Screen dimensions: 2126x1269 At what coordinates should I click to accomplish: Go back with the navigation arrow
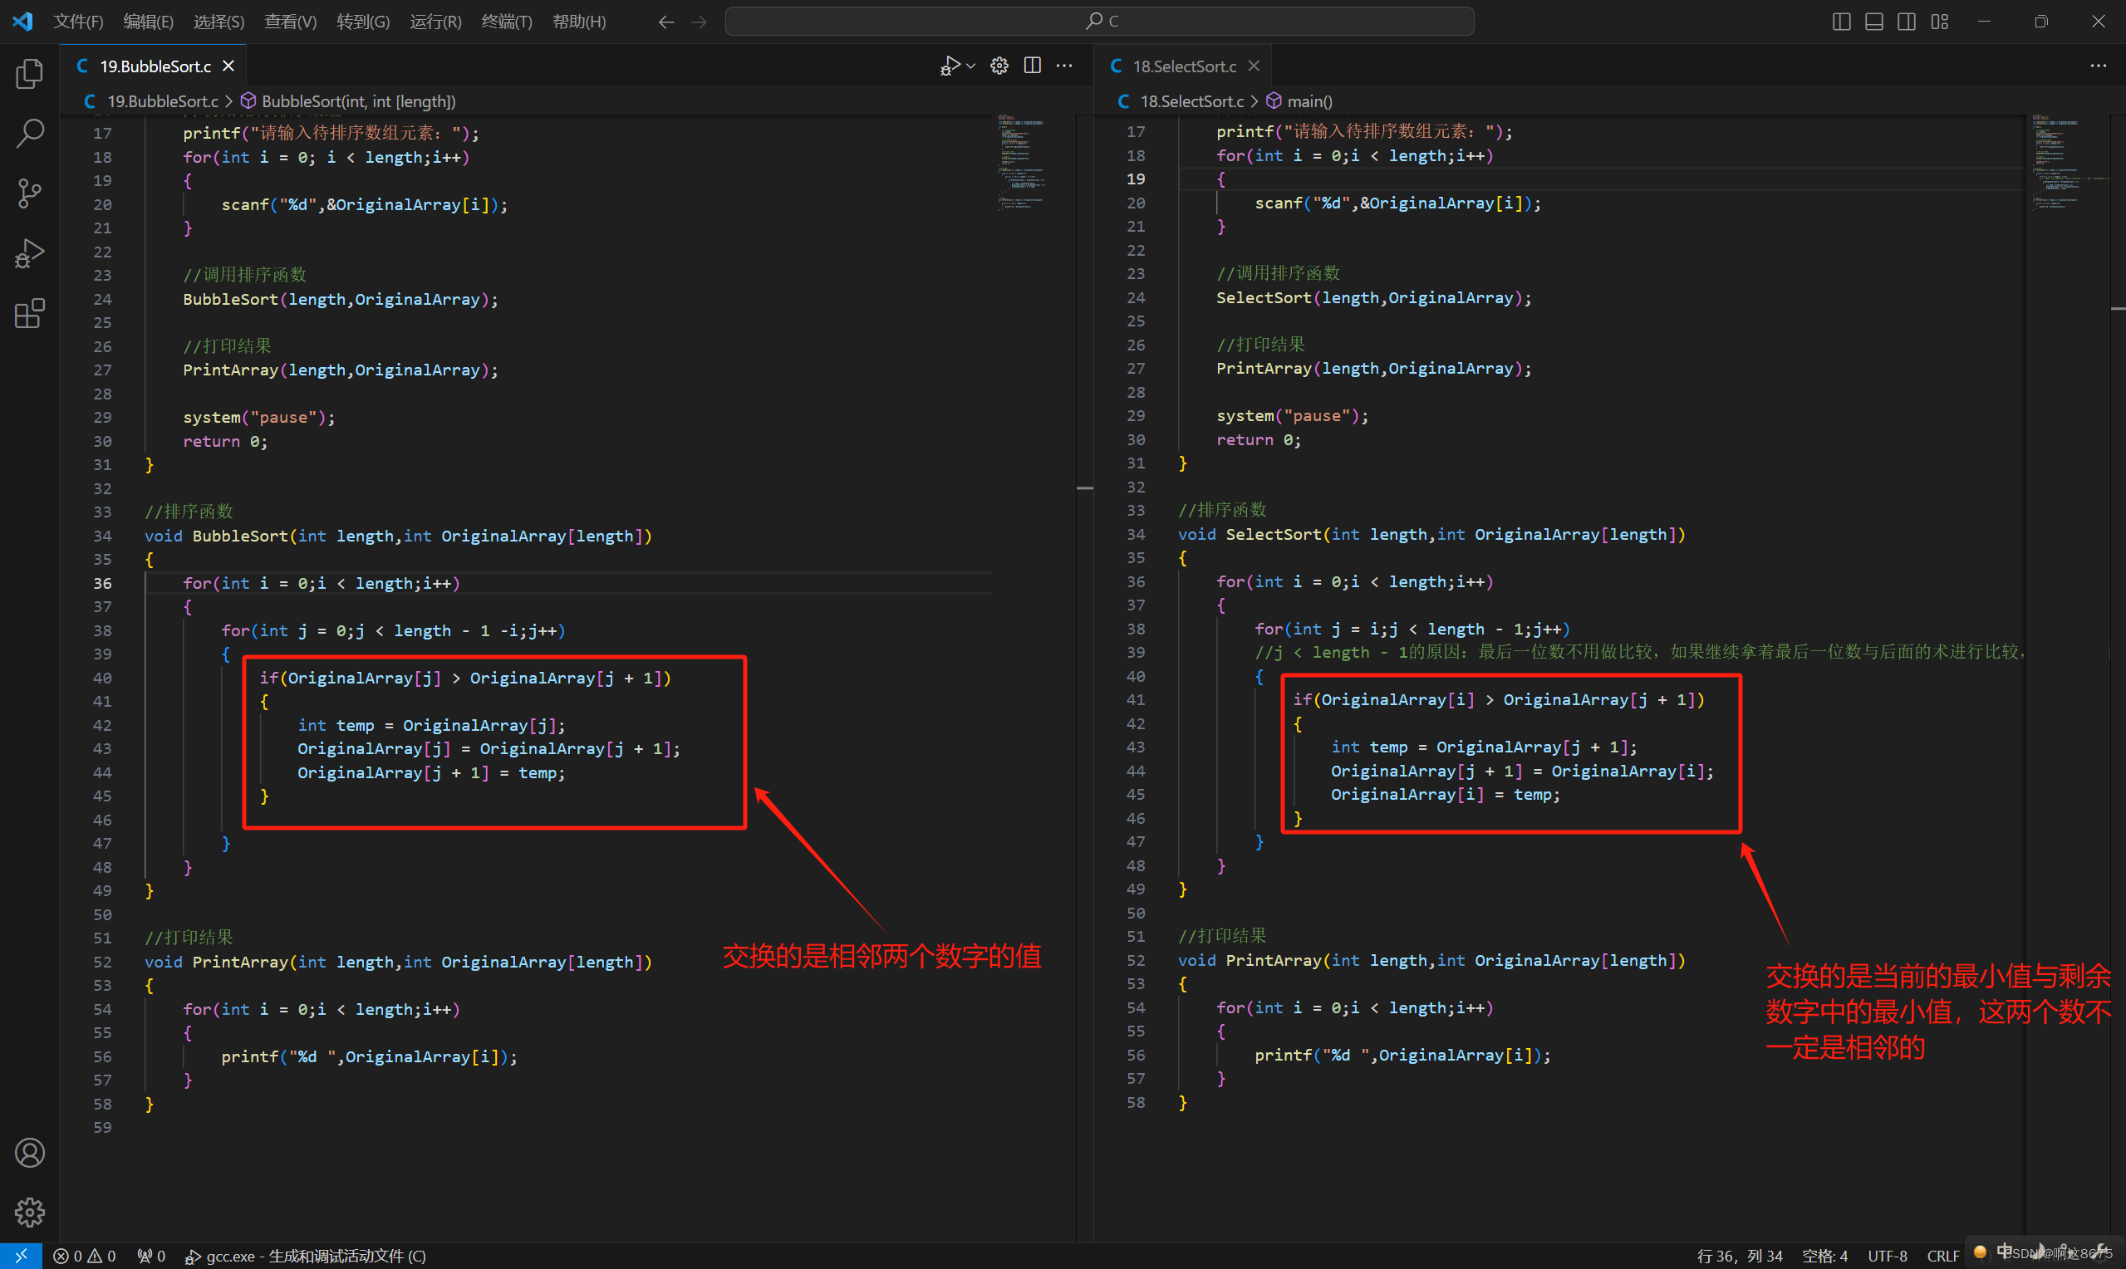pos(666,22)
